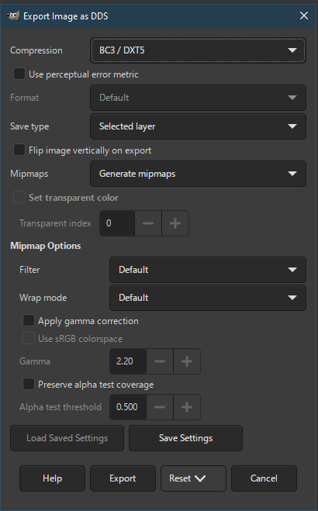This screenshot has height=511, width=318.
Task: Click the Alpha test threshold field 0.500
Action: click(128, 407)
